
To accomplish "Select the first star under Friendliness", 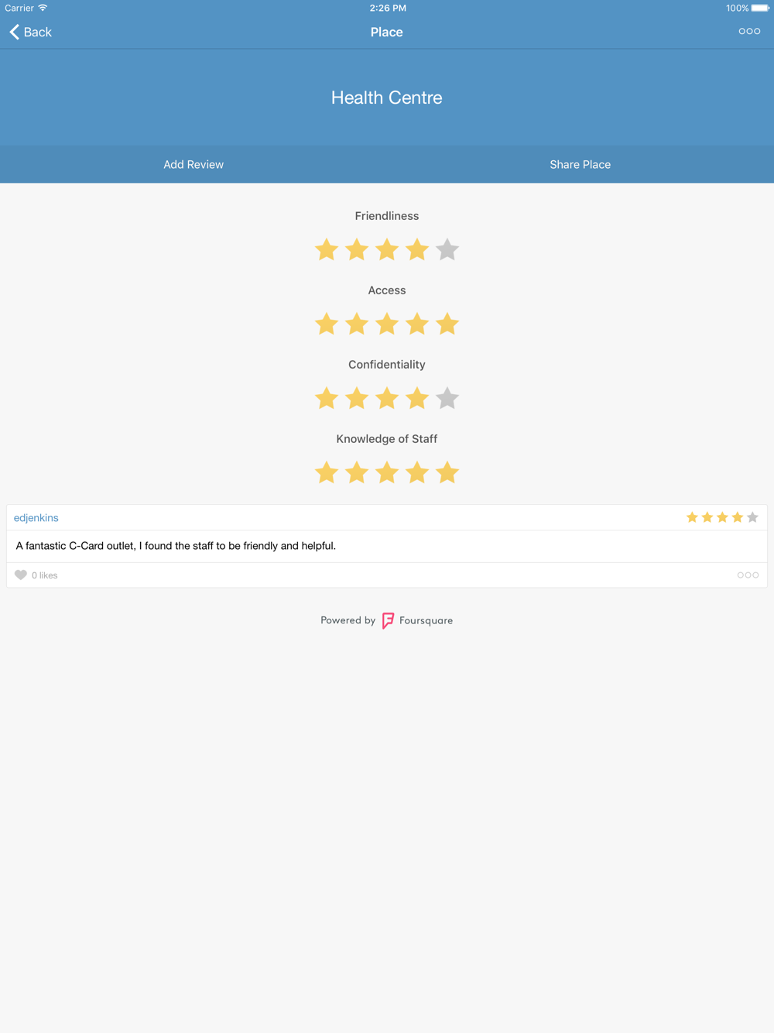I will point(327,249).
